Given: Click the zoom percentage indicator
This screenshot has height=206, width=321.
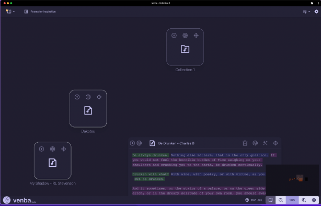Looking at the screenshot, I should (292, 200).
